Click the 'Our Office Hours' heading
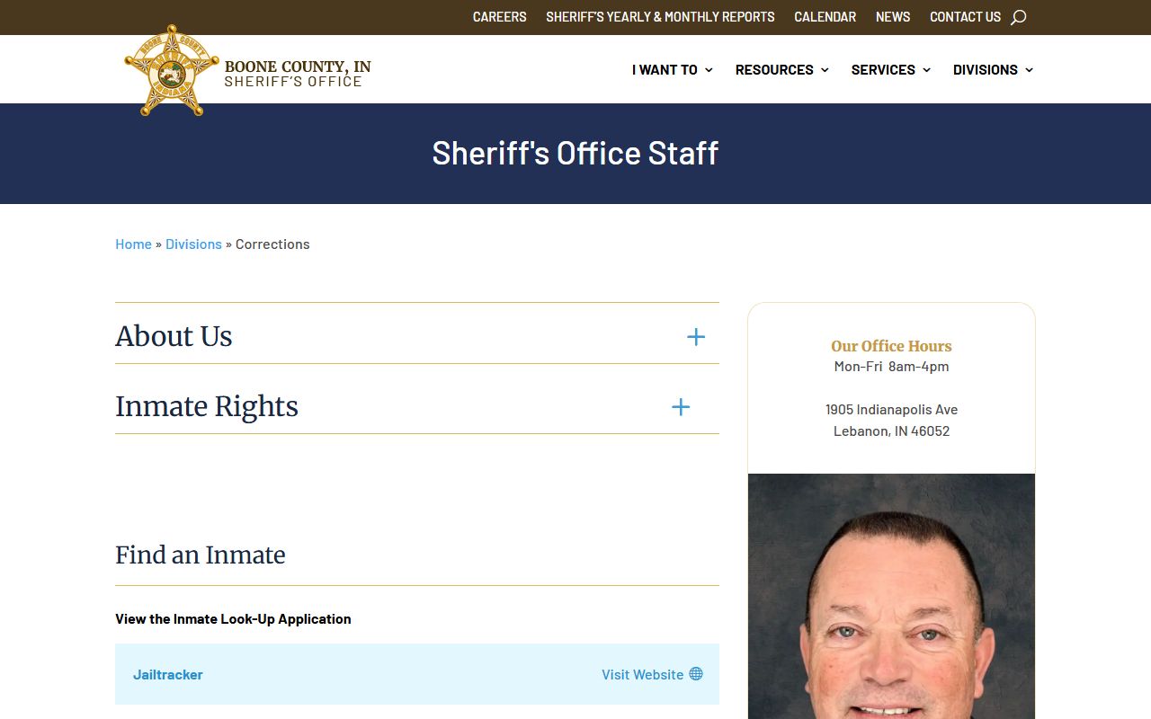 coord(891,346)
